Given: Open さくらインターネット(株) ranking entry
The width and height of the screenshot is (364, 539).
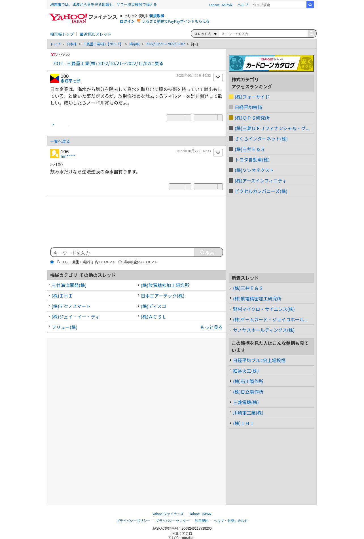Looking at the screenshot, I should click(x=261, y=139).
